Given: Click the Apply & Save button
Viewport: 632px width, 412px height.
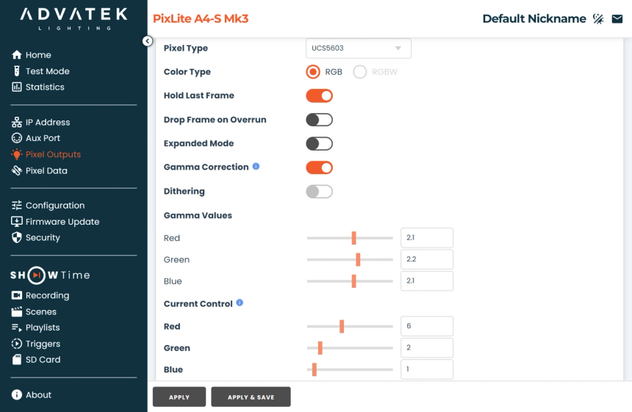Looking at the screenshot, I should [x=251, y=397].
